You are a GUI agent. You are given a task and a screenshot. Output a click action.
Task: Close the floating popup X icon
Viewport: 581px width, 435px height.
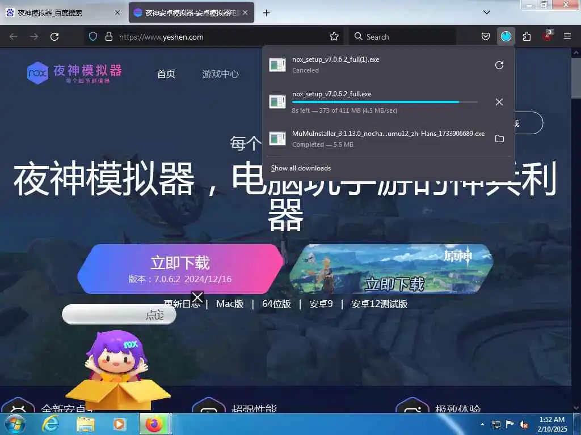[197, 297]
